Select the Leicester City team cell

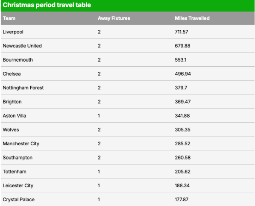click(x=18, y=185)
